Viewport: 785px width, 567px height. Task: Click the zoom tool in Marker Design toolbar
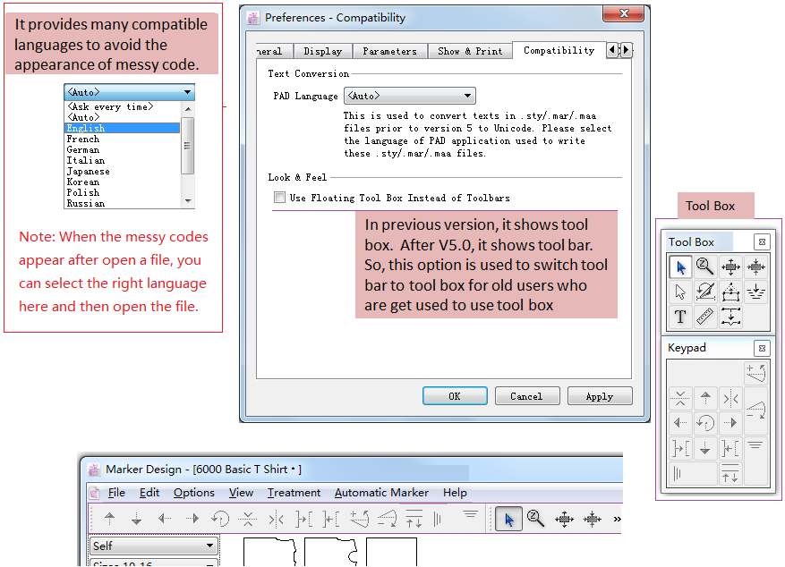[536, 519]
